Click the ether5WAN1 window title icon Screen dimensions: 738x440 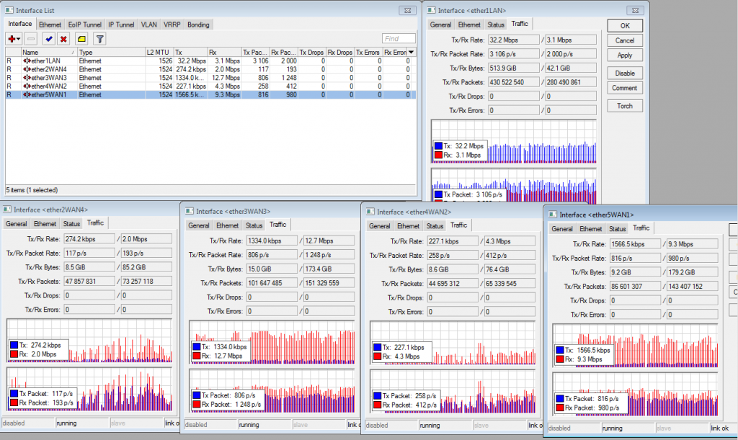[x=553, y=215]
